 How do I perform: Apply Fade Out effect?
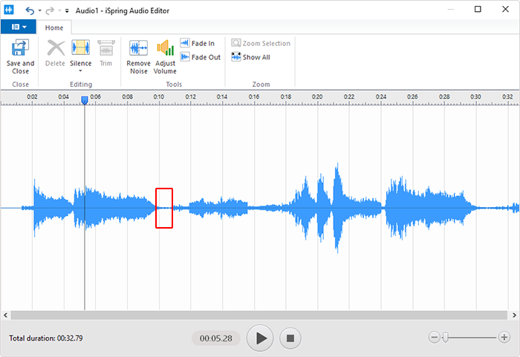pos(201,57)
